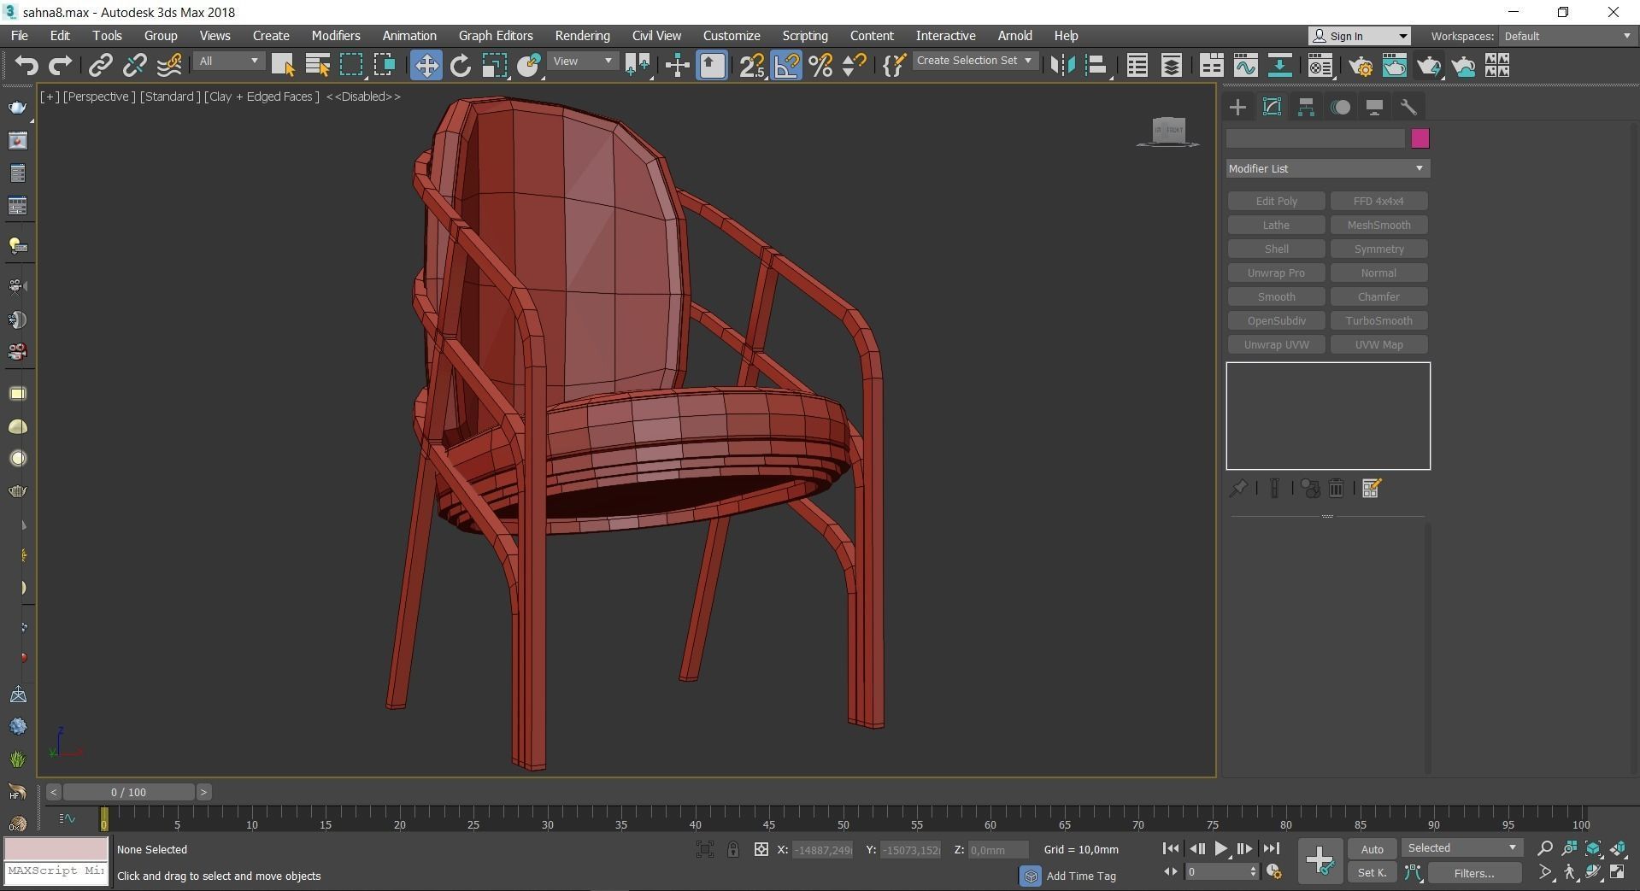Open Render Setup dialog
Viewport: 1640px width, 891px height.
coord(1361,65)
